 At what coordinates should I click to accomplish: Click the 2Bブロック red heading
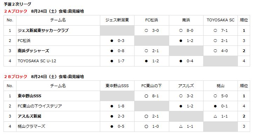point(15,77)
